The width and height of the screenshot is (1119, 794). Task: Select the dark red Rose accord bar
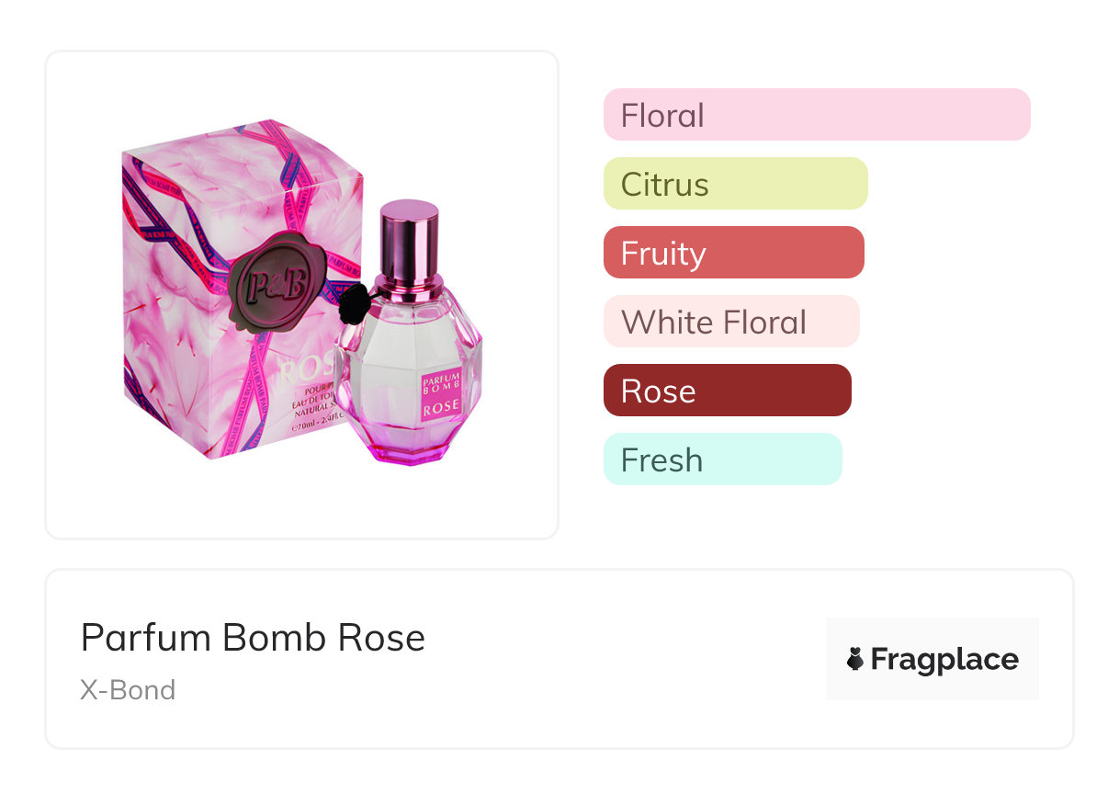[x=727, y=391]
